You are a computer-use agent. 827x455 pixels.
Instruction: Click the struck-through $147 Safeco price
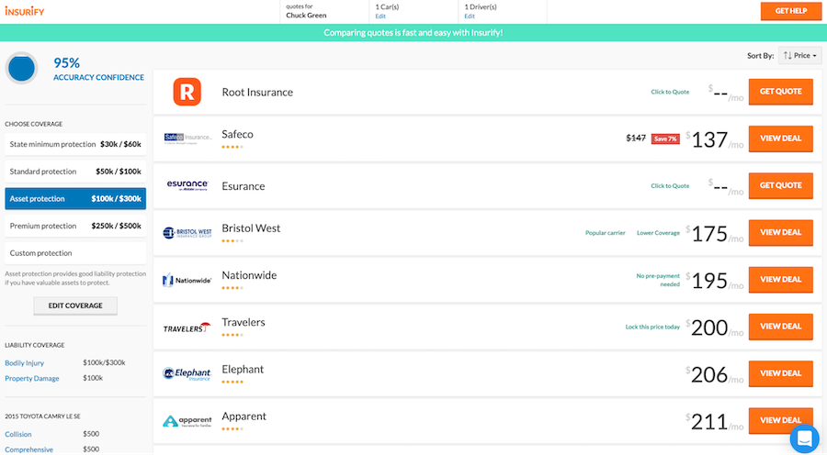(636, 138)
